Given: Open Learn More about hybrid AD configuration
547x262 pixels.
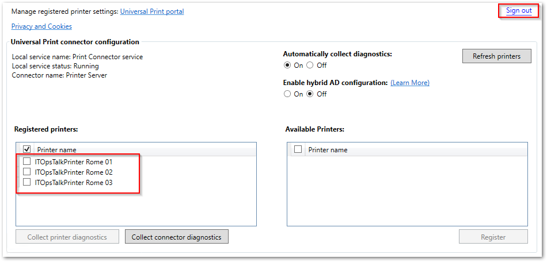Looking at the screenshot, I should 409,83.
